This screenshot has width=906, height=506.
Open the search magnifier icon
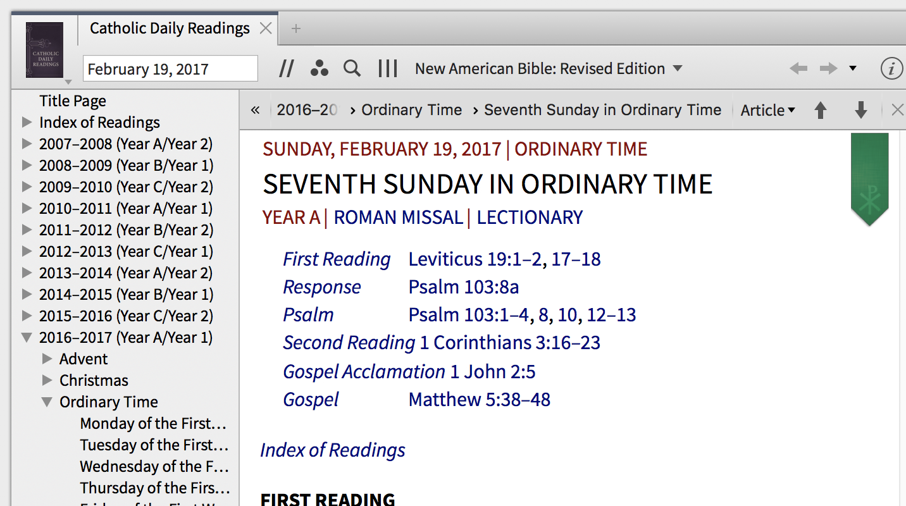coord(352,68)
